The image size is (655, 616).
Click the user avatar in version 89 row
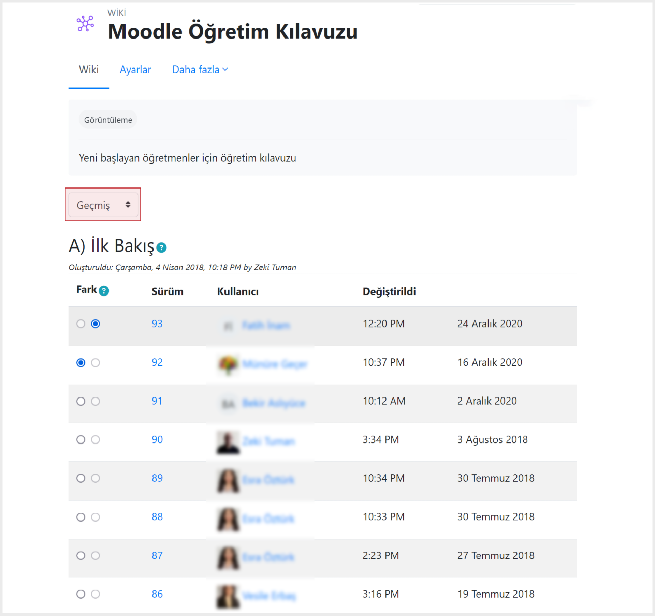(x=228, y=480)
